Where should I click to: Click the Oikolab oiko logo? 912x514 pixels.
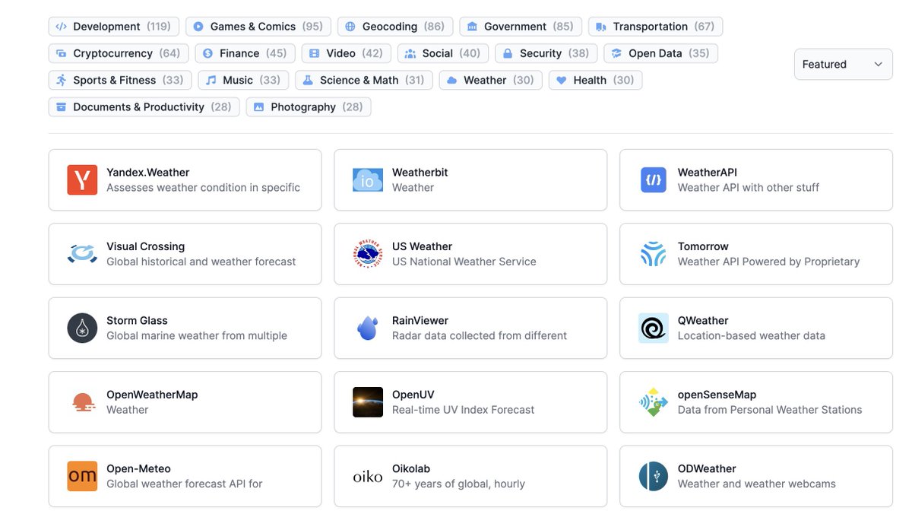[x=368, y=477]
